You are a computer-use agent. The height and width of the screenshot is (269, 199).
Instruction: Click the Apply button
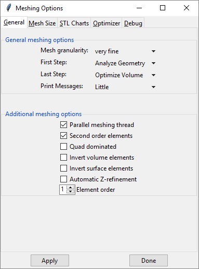[x=50, y=260]
